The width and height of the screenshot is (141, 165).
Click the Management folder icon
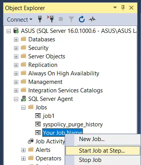24,82
